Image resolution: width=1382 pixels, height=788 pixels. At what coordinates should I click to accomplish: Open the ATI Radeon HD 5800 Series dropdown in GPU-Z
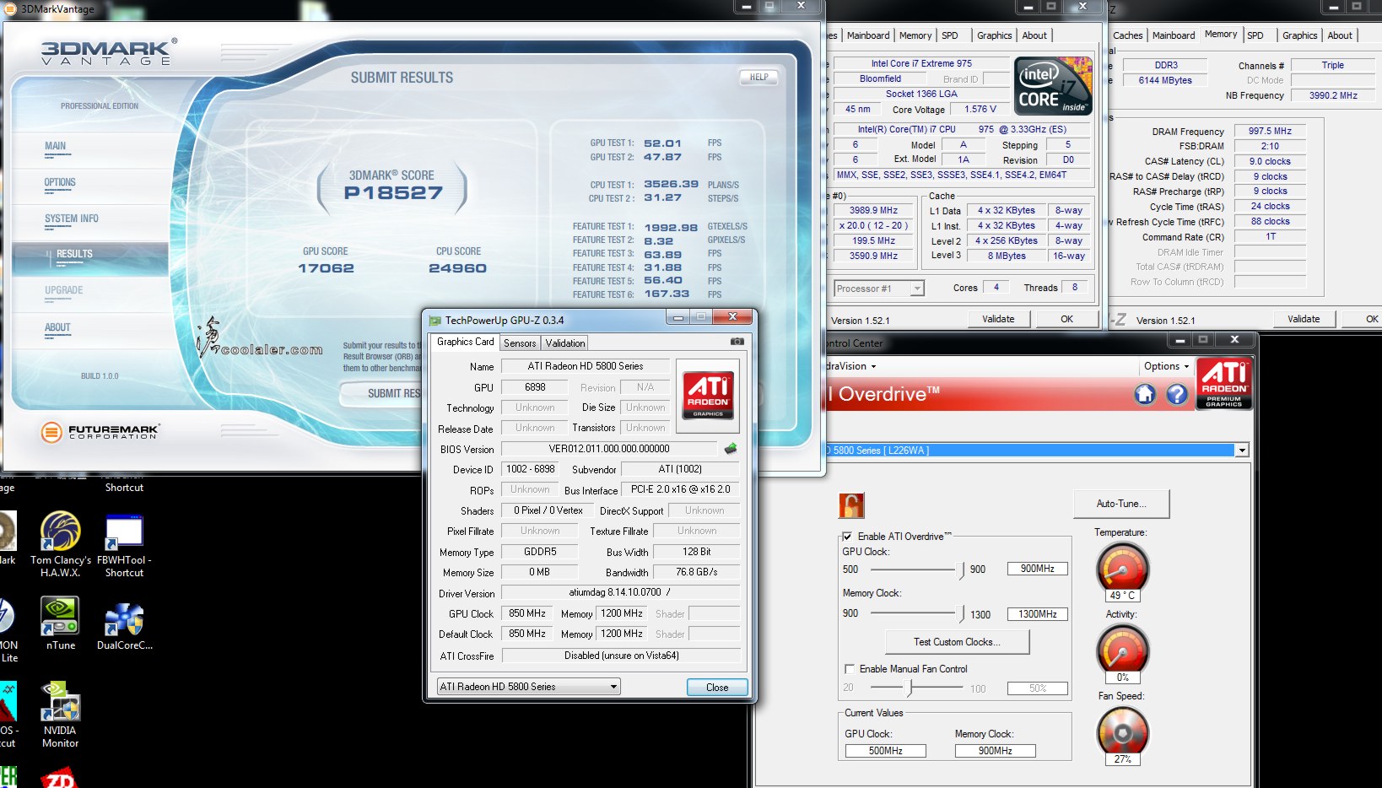pyautogui.click(x=529, y=687)
